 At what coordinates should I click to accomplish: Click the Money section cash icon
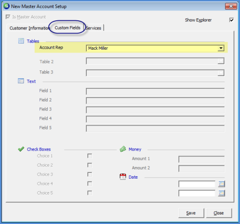pos(123,149)
